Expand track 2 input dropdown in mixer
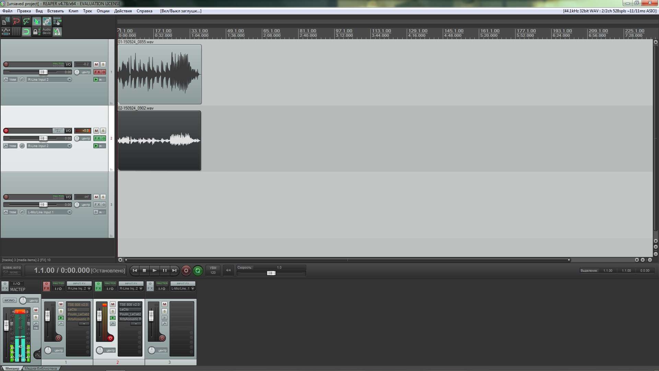659x371 pixels. coord(141,289)
